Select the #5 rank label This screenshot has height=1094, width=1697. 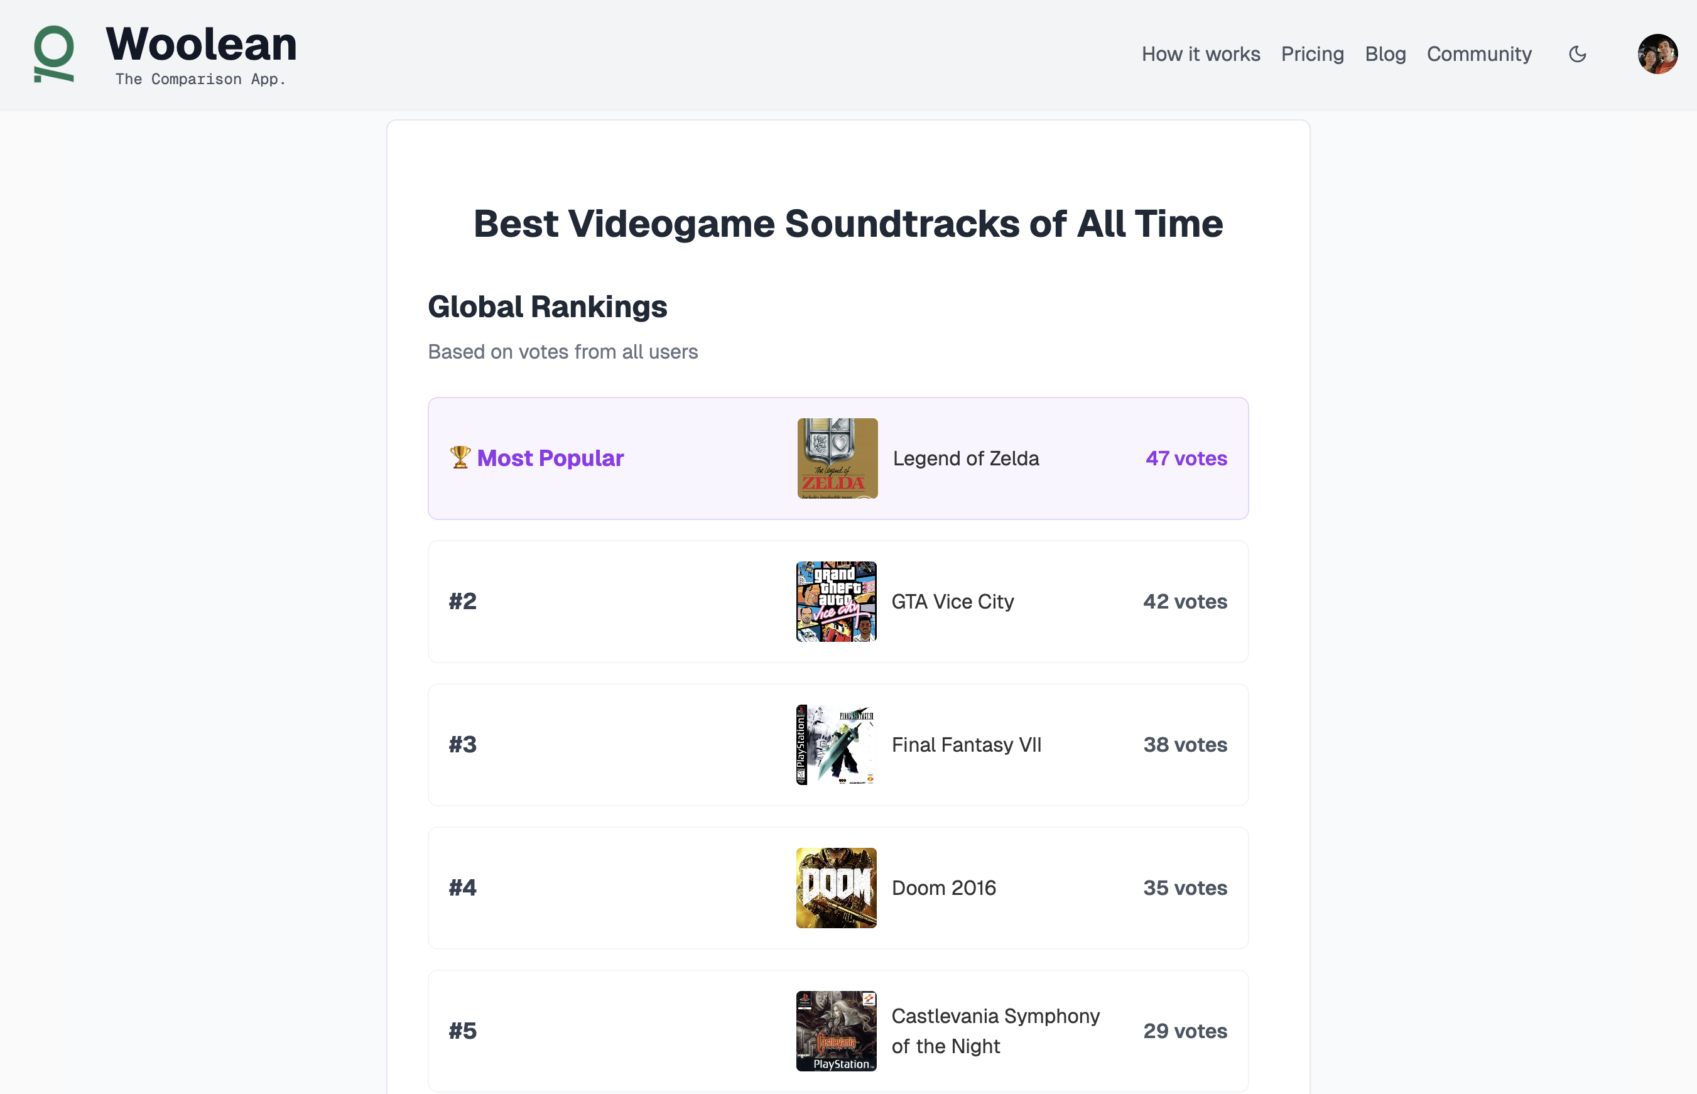(462, 1031)
